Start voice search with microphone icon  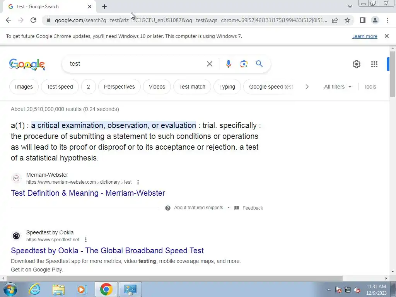click(228, 64)
